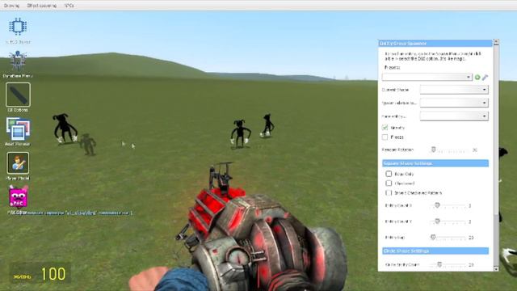517x291 pixels.
Task: Click the health counter showing 100
Action: point(53,274)
